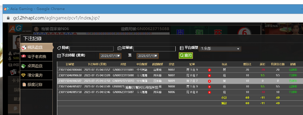
Task: Click result 閒 3 莊 9 cell
Action: coord(192,70)
